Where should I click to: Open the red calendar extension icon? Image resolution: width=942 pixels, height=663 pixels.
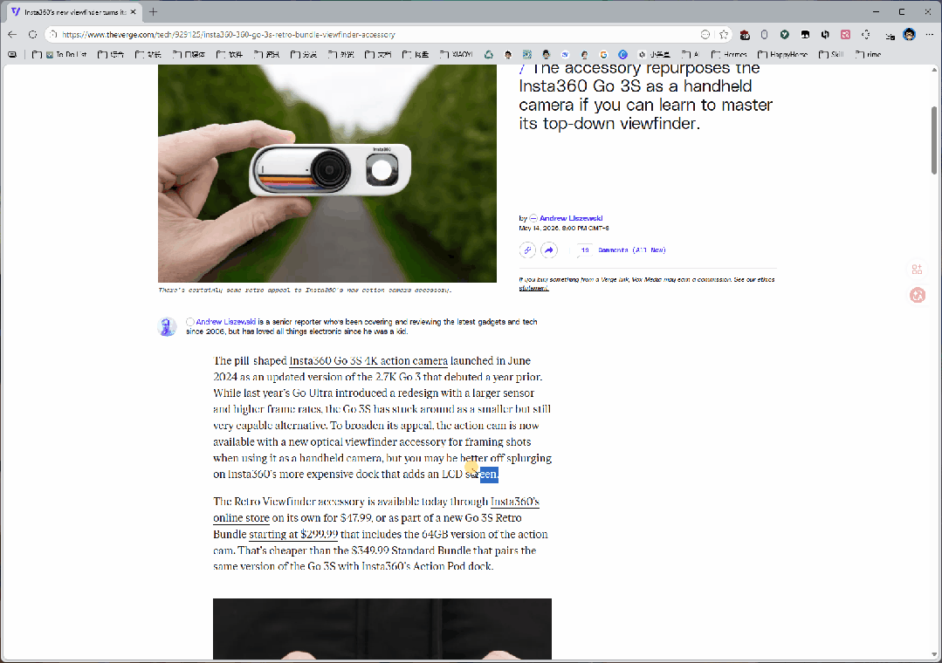[745, 35]
